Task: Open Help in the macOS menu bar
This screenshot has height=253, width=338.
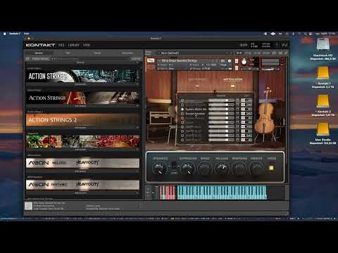Action: 26,34
